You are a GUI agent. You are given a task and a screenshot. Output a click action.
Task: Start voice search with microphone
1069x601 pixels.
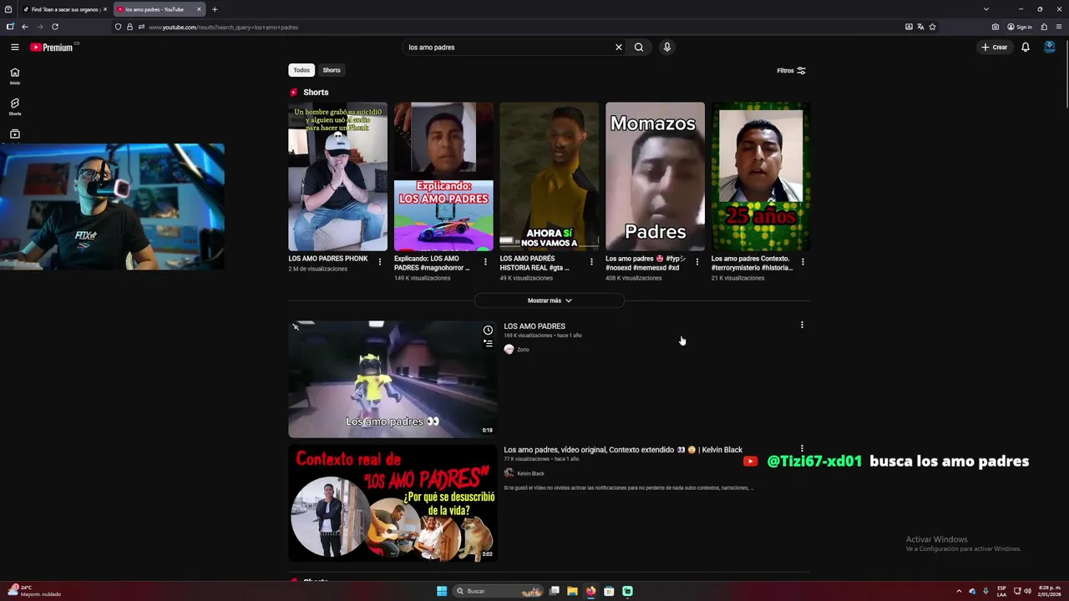click(666, 48)
